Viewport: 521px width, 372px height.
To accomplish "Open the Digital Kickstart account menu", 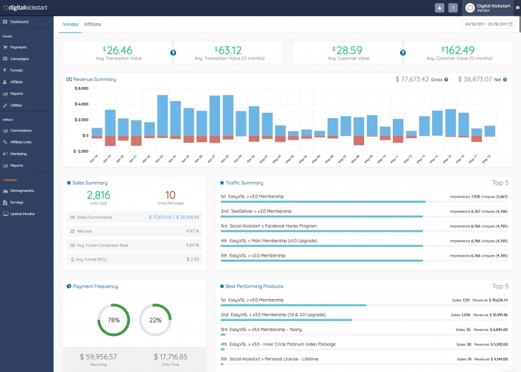I will (x=487, y=8).
